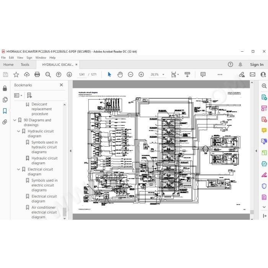Open Sign menu
Viewport: 268px width, 268px height.
[x=29, y=57]
